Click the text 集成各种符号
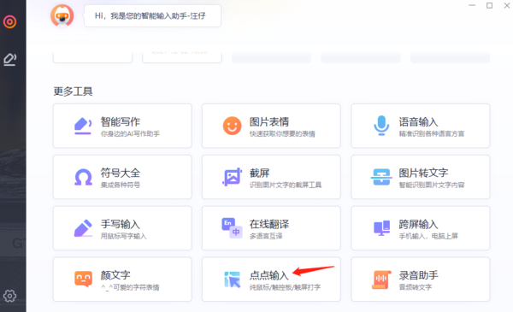513x312 pixels. [120, 185]
